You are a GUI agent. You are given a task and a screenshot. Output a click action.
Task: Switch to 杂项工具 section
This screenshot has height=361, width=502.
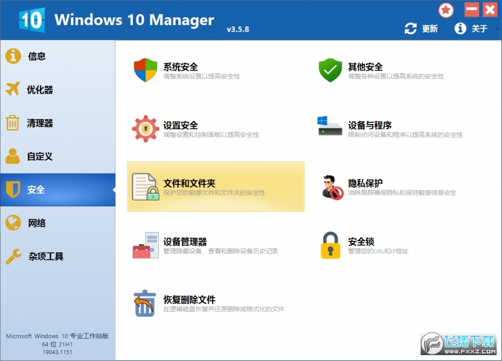(x=46, y=256)
